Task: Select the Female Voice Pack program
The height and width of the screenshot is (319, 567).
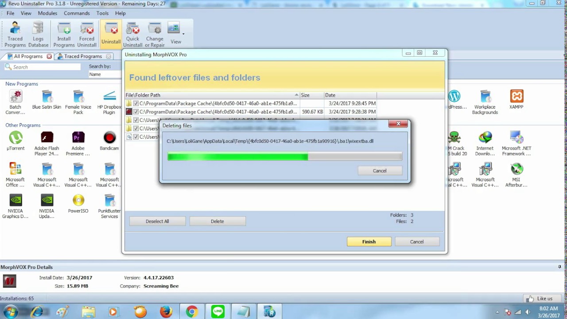Action: (78, 102)
